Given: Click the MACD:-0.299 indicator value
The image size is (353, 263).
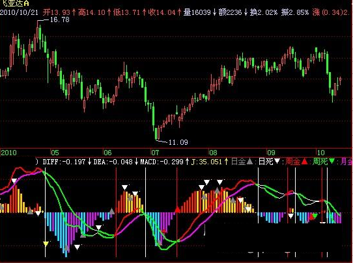Looking at the screenshot, I should pos(162,162).
